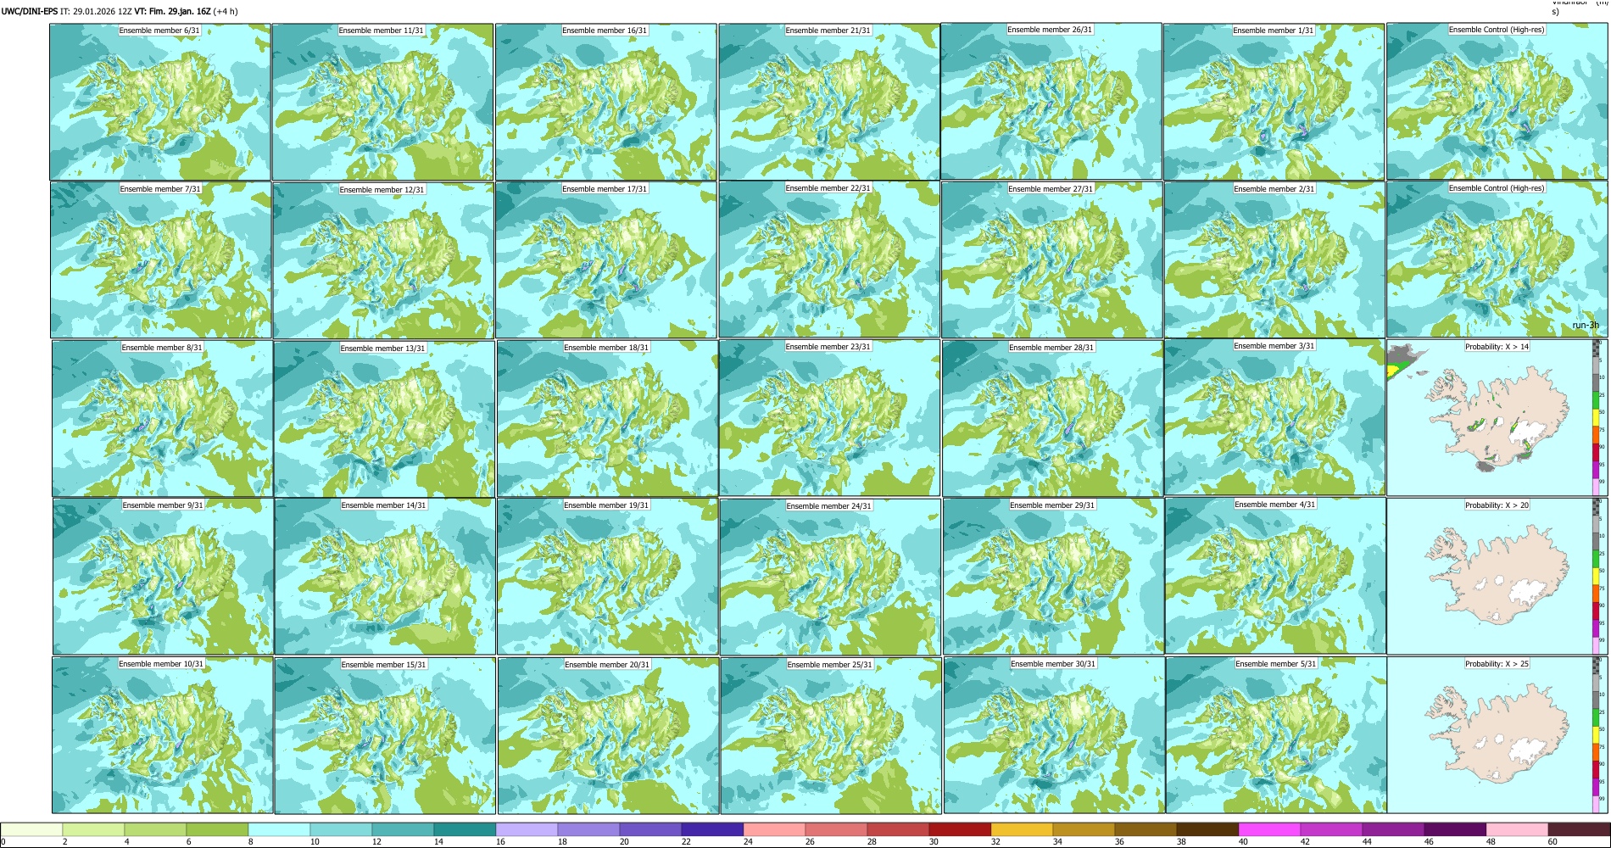This screenshot has width=1611, height=848.
Task: Open the Ensemble member 8/31 map panel
Action: (162, 419)
